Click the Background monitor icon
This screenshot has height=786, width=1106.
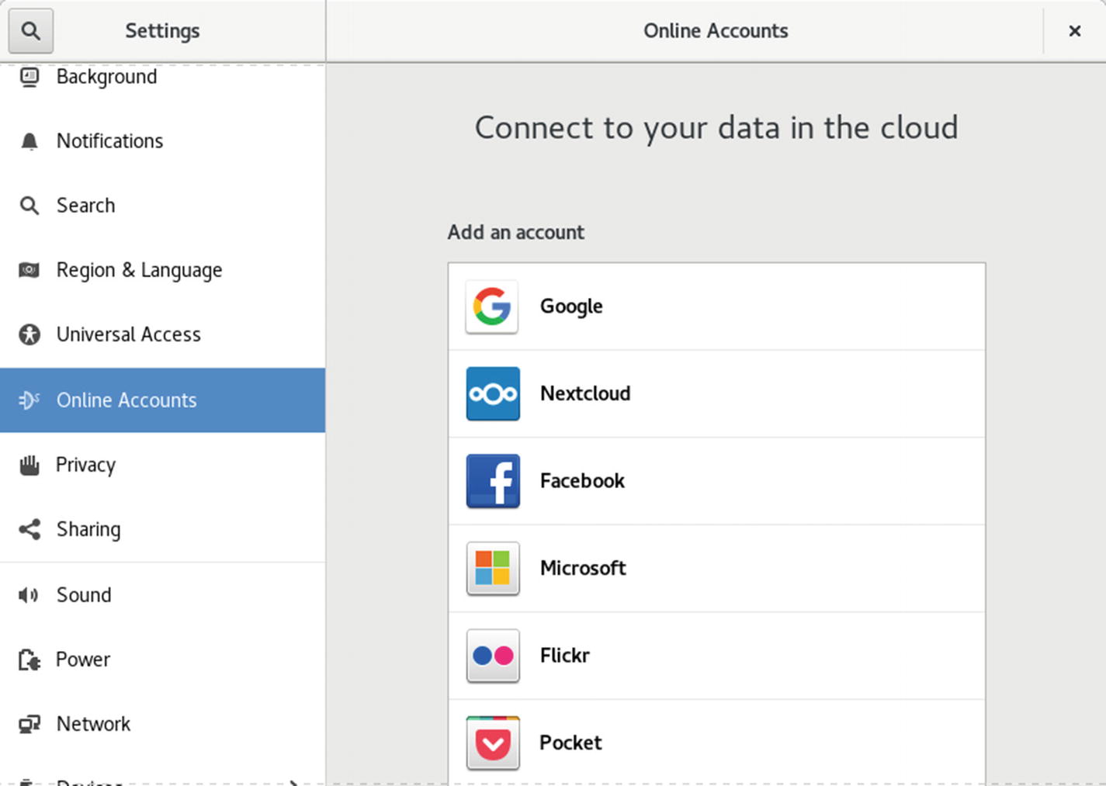tap(29, 77)
